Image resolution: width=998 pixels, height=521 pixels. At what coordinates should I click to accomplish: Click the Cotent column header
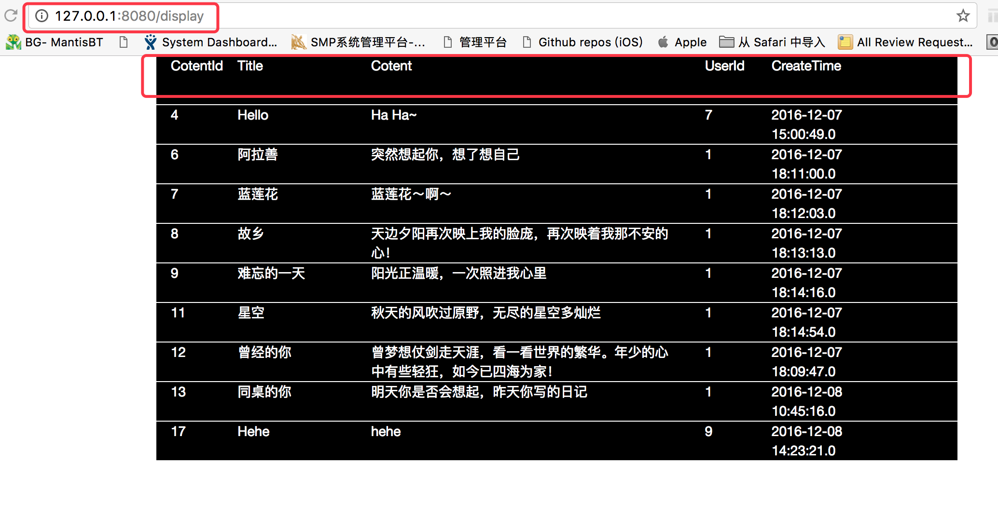point(391,66)
